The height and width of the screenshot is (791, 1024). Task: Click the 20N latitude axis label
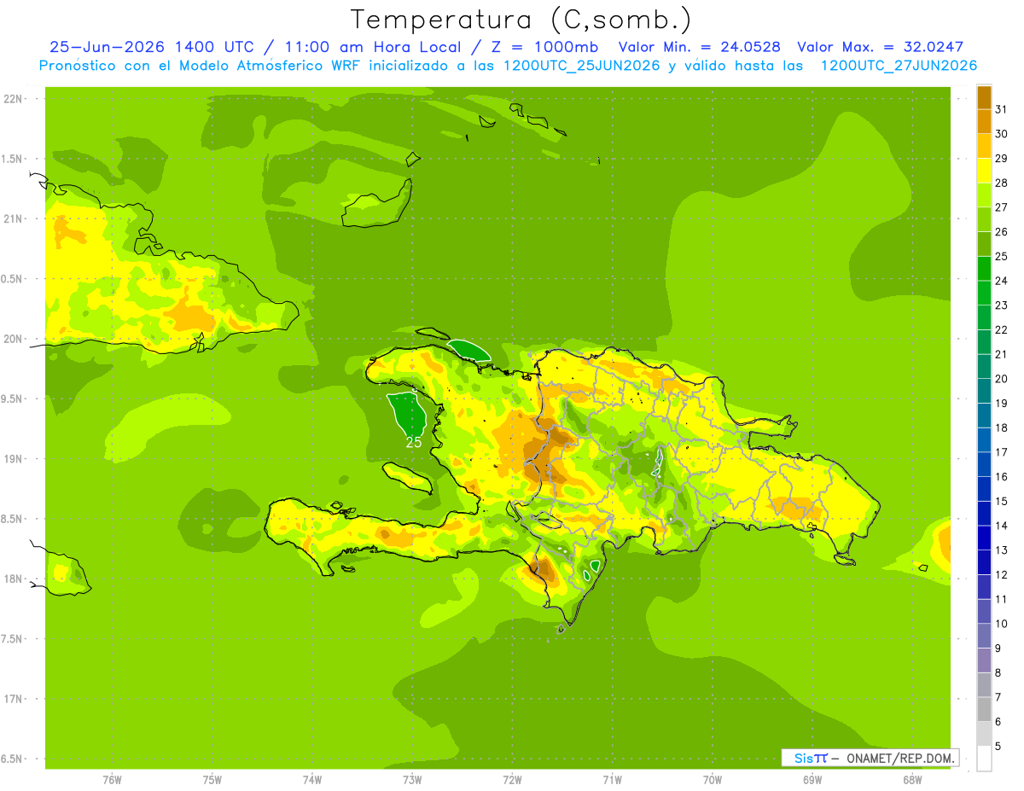click(13, 339)
